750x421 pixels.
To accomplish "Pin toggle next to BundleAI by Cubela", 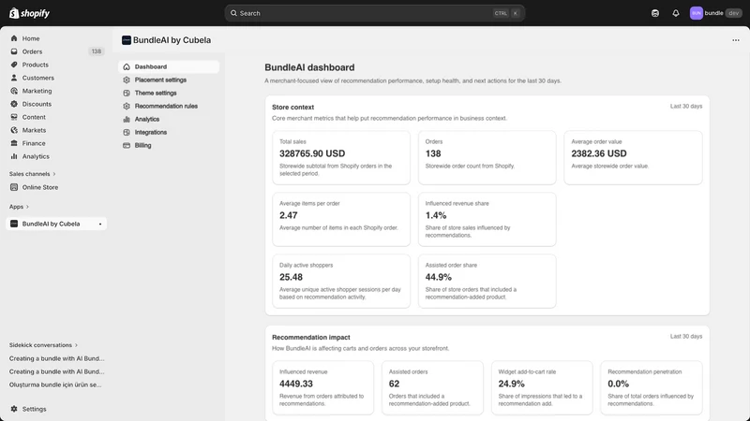I will (x=100, y=224).
